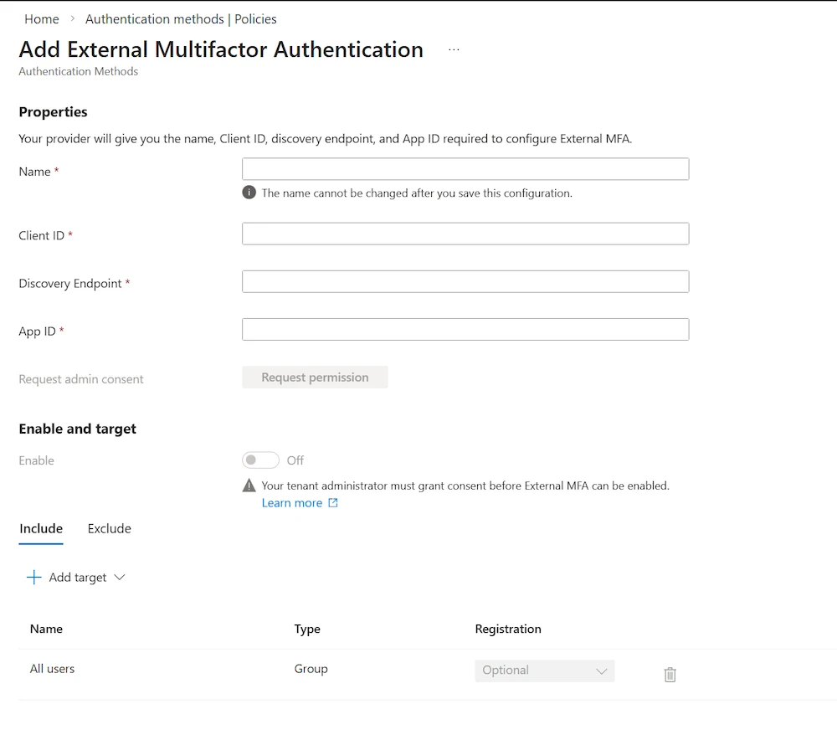Screen dimensions: 837x740
Task: Click into the Name text field
Action: click(465, 169)
